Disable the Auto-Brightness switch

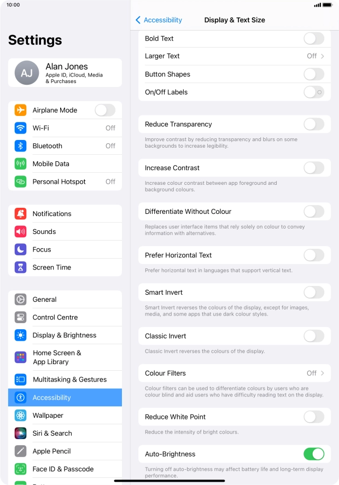[x=314, y=454]
